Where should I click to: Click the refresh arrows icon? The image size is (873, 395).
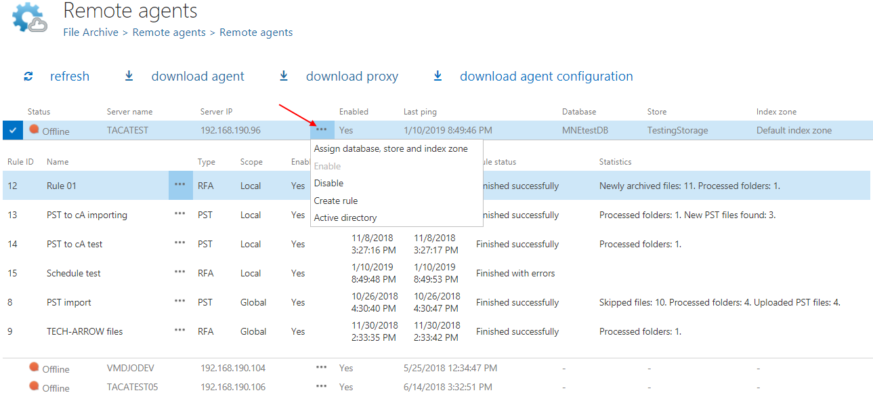pyautogui.click(x=28, y=77)
